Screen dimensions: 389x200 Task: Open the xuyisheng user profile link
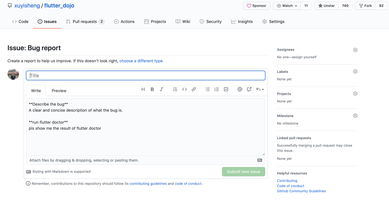pyautogui.click(x=27, y=5)
